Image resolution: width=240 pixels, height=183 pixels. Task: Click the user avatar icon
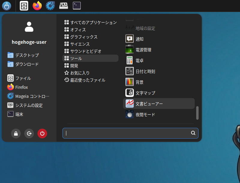click(29, 27)
